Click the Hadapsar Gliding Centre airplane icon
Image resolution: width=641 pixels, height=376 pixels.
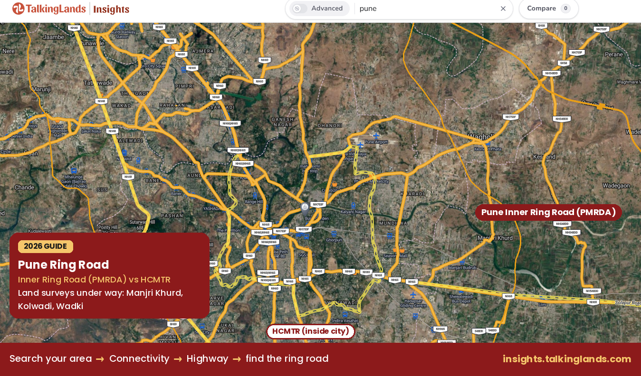point(413,295)
